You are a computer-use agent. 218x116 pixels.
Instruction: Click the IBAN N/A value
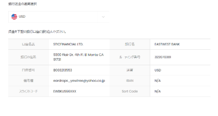coord(157,81)
